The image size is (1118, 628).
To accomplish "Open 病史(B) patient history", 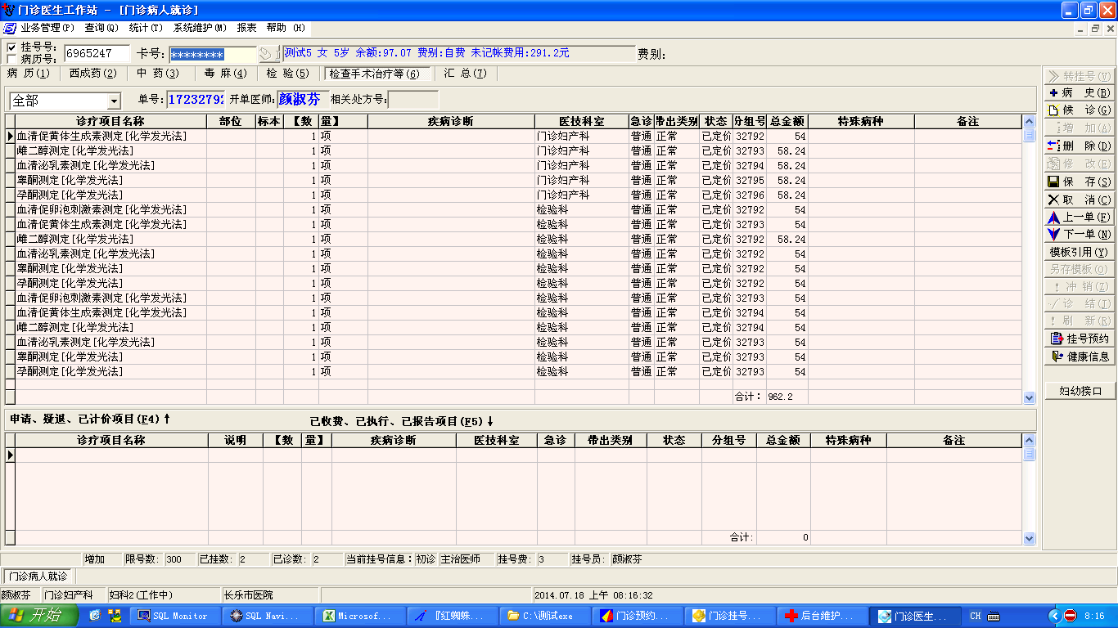I will 1080,93.
